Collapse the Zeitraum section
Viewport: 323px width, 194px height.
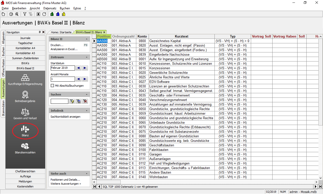point(87,57)
